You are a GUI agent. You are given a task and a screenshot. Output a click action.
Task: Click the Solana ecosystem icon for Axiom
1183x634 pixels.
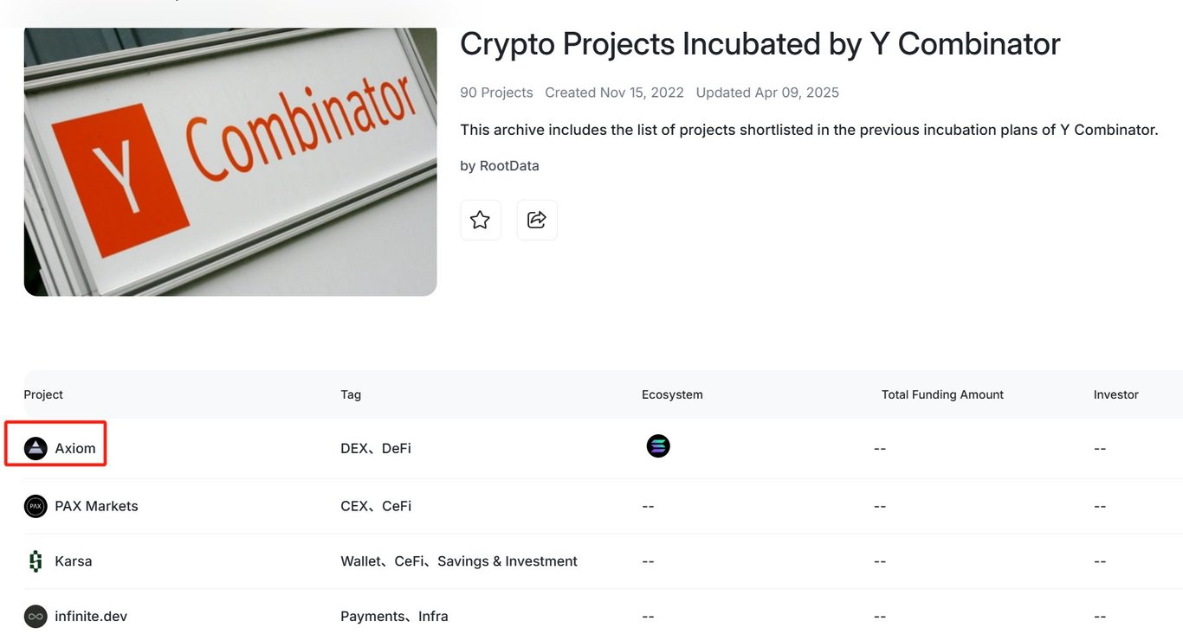click(658, 446)
